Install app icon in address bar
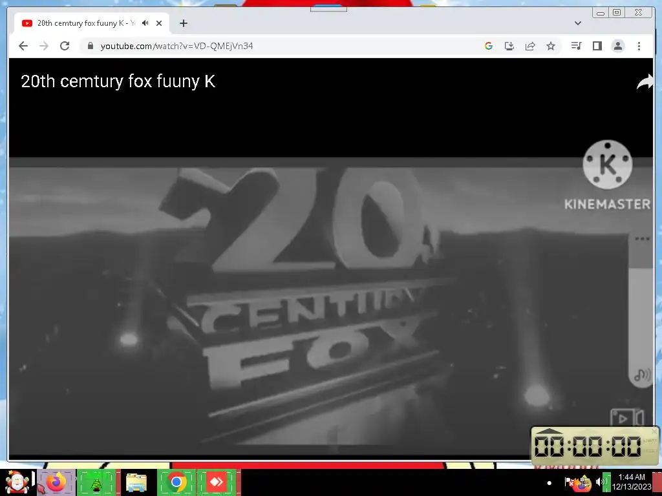Viewport: 662px width, 496px height. pos(509,46)
